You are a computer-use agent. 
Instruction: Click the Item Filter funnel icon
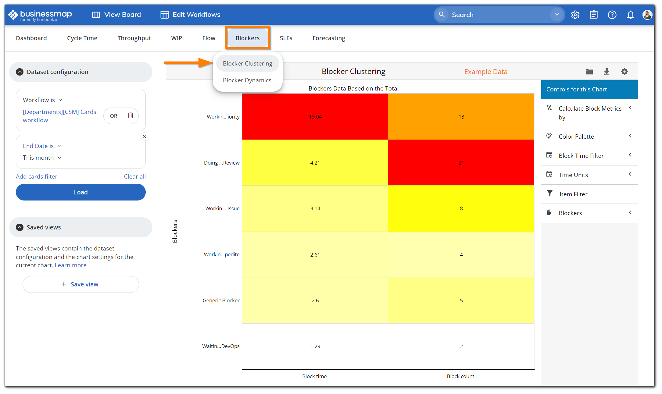coord(549,193)
